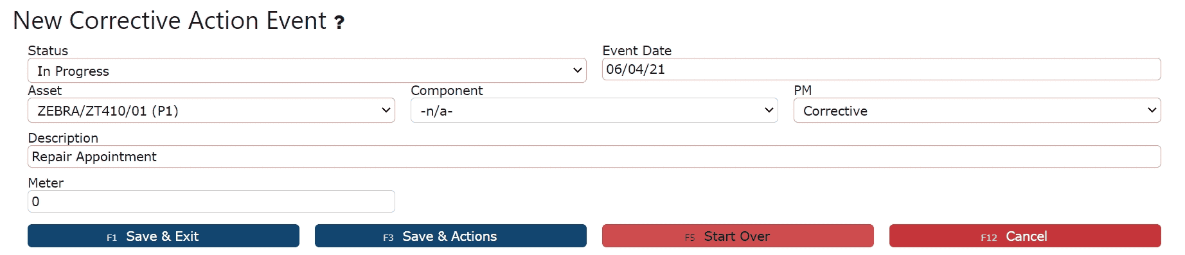Open the PM dropdown showing Corrective

coord(977,110)
